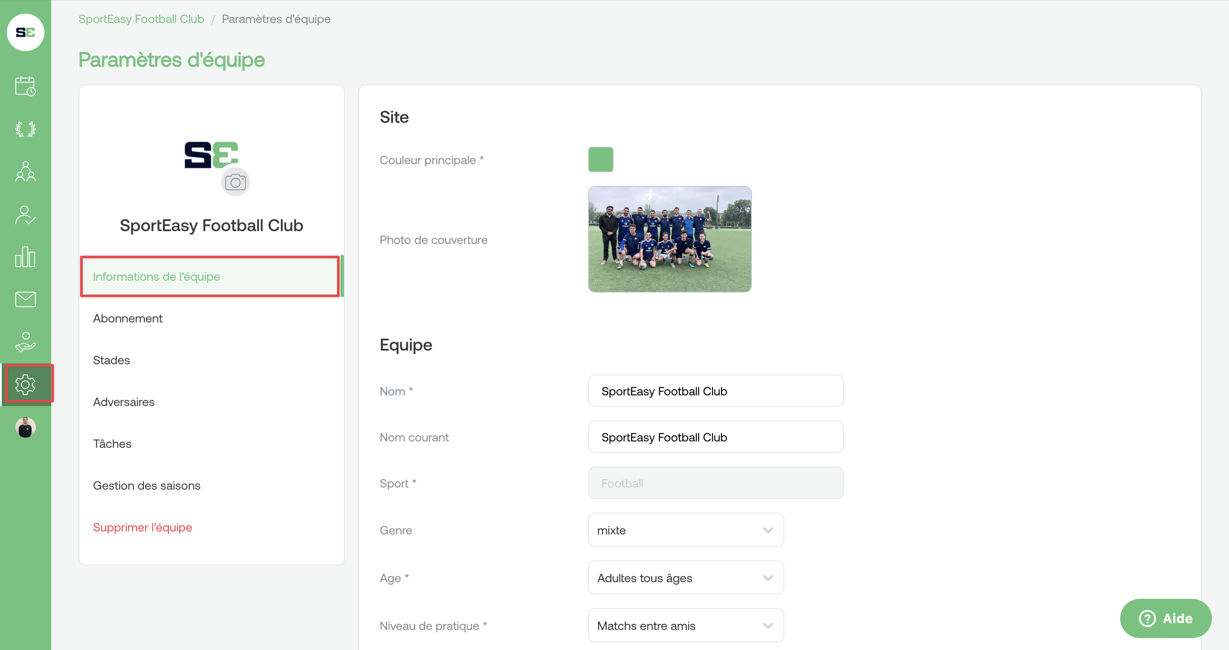
Task: Click the camera icon to change logo
Action: pos(235,182)
